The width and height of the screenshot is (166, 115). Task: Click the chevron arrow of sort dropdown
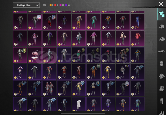(x=37, y=5)
